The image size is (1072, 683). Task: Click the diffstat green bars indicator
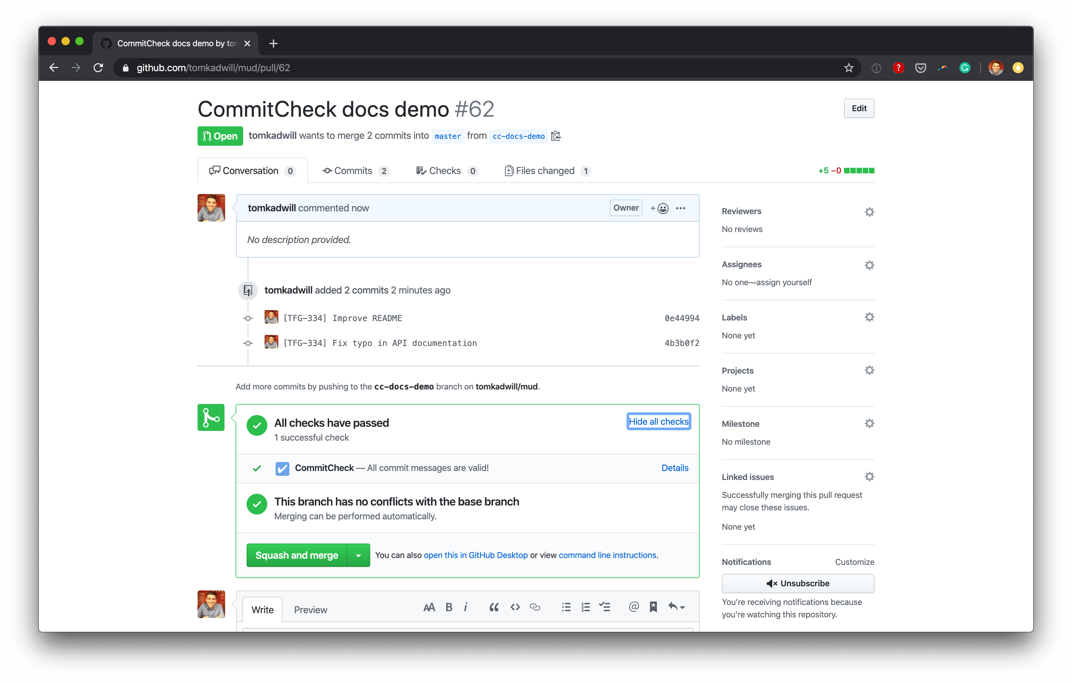pos(859,171)
